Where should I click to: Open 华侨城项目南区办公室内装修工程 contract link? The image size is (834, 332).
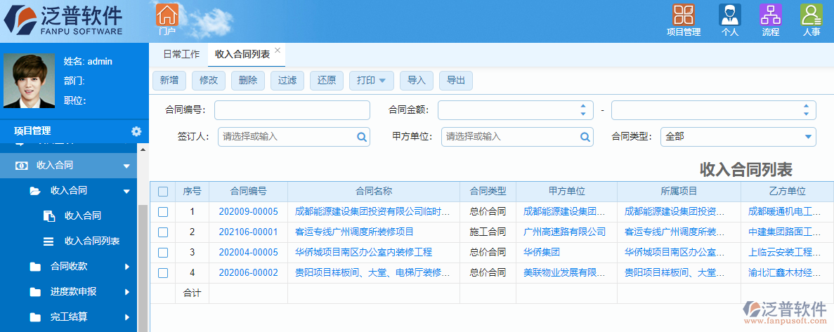(x=363, y=252)
